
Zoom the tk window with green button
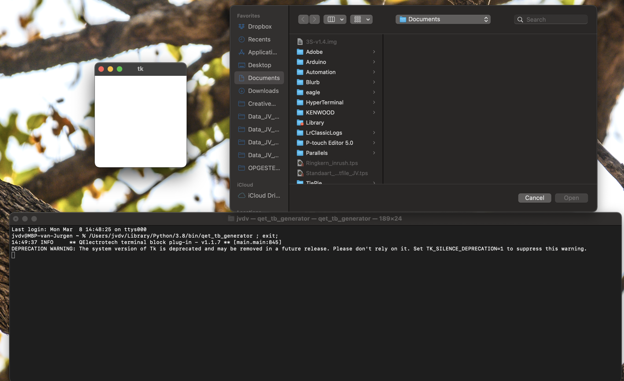click(x=119, y=69)
